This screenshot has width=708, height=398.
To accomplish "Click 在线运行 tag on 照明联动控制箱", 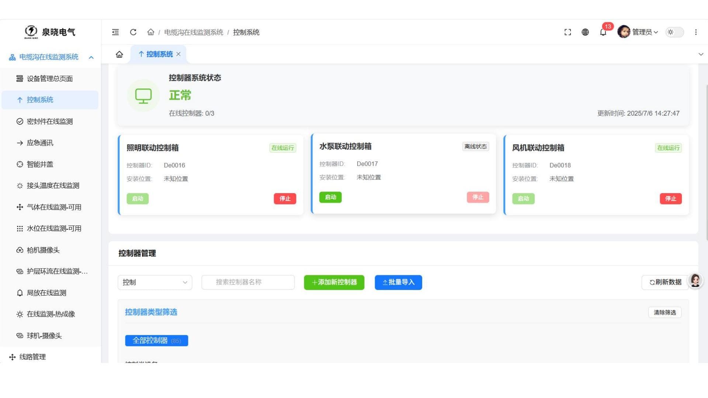I will pyautogui.click(x=283, y=148).
